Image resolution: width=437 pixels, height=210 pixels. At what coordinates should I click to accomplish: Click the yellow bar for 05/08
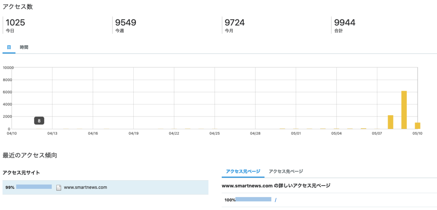[390, 122]
